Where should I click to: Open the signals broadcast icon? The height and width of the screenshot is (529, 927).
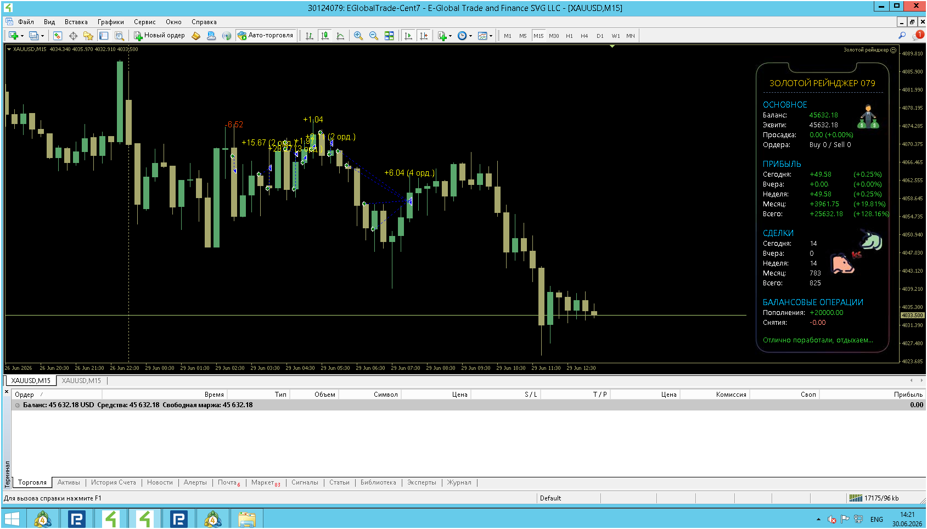pyautogui.click(x=227, y=36)
